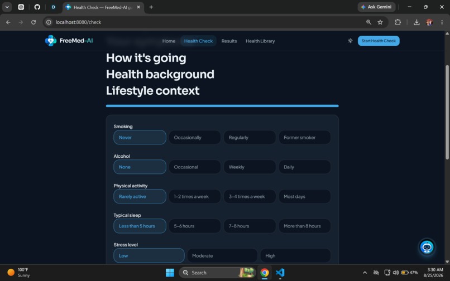Select Regularly for Smoking

[250, 137]
